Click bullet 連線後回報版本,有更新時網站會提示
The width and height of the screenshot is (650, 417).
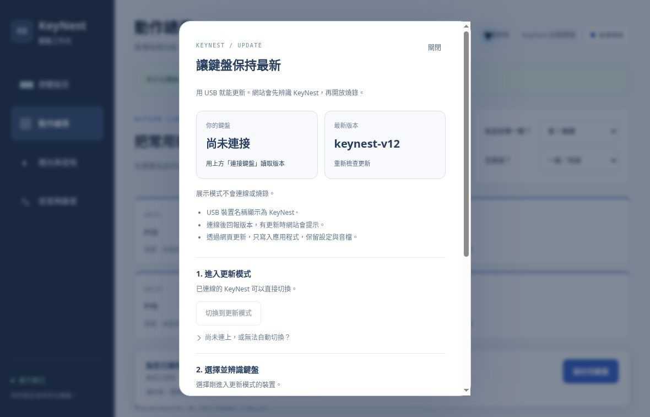[266, 225]
